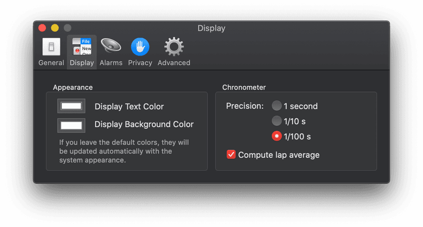The image size is (423, 227).
Task: Click the Display pane toolbar icon
Action: click(81, 47)
